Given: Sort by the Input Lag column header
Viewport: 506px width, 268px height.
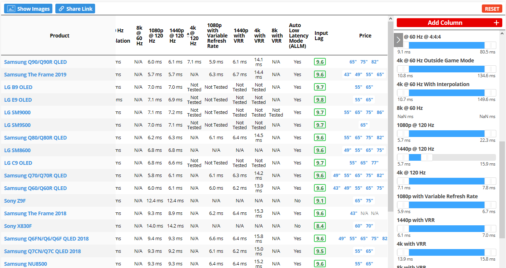Looking at the screenshot, I should pos(321,36).
